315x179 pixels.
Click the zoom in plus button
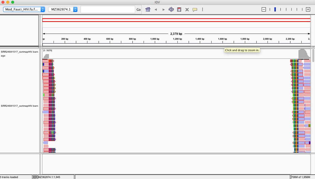(x=308, y=9)
